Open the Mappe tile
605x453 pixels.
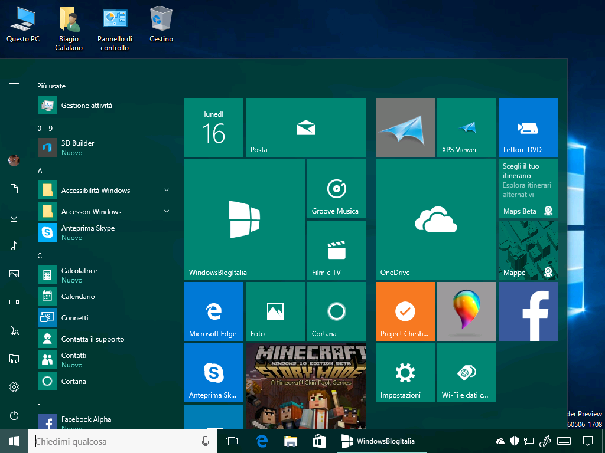pos(528,250)
